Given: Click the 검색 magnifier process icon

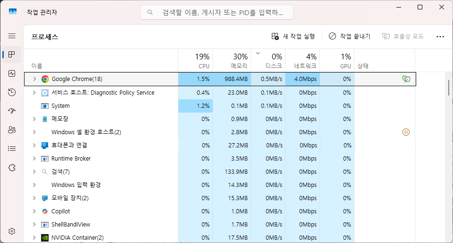Looking at the screenshot, I should point(44,172).
